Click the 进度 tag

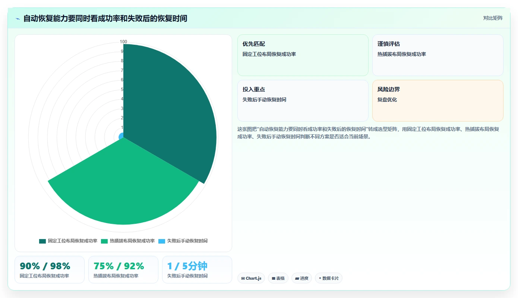pos(302,278)
